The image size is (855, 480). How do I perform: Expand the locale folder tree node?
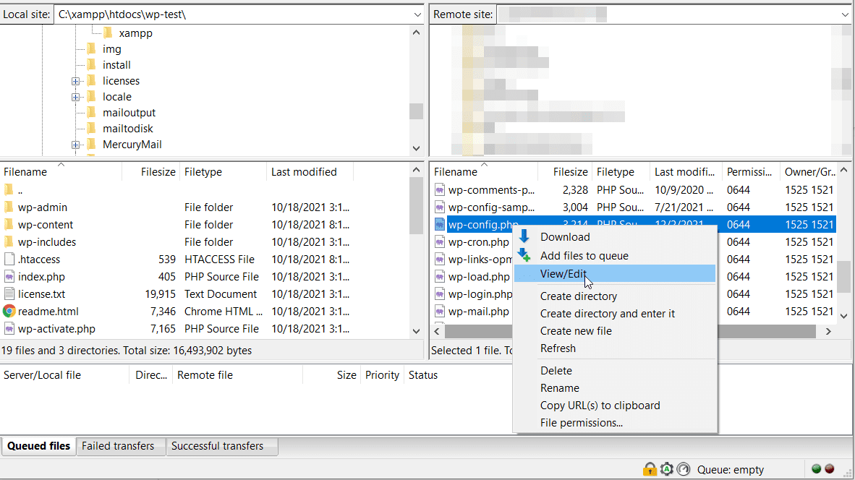[75, 97]
